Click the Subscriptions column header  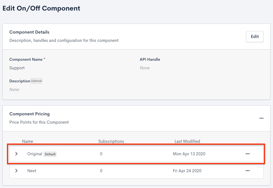[111, 141]
